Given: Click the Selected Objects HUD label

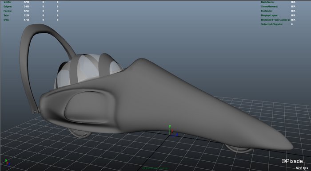Looking at the screenshot, I should 272,24.
